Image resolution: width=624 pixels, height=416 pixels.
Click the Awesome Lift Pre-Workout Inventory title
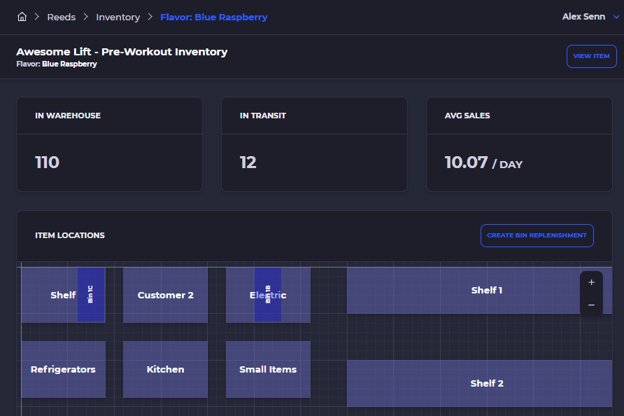coord(122,52)
